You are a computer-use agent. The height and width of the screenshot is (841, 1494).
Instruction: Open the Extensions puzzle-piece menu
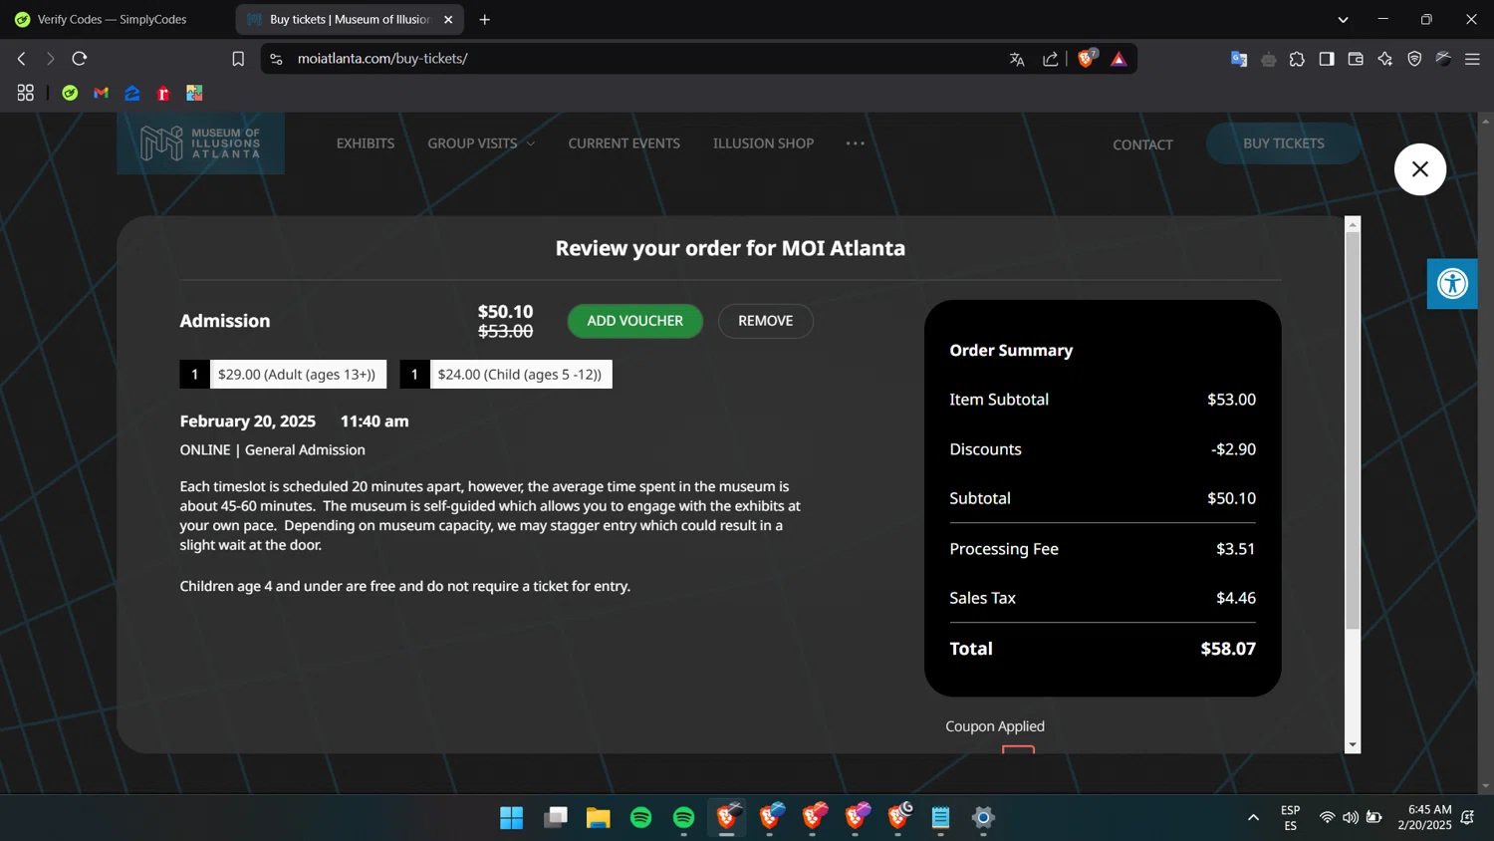point(1297,59)
